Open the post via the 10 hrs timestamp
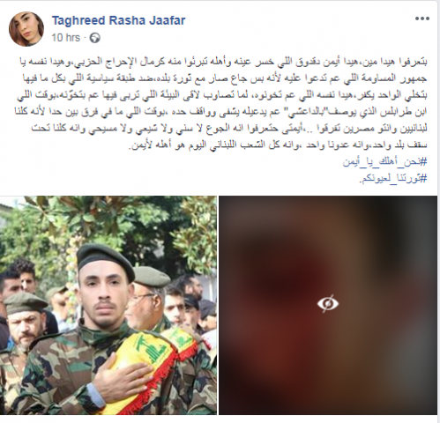Screen dimensions: 440x423 [66, 38]
